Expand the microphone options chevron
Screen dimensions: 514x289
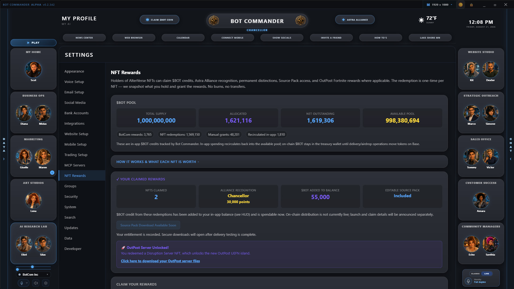tap(27, 283)
